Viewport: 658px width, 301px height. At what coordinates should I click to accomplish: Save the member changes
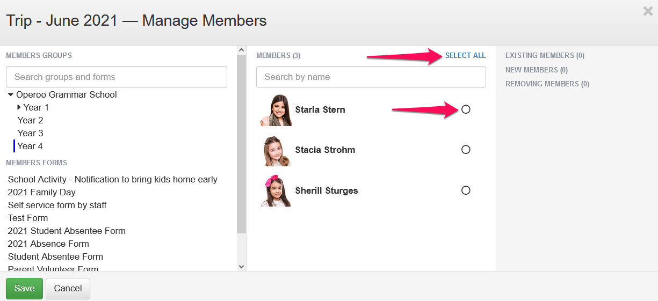pos(24,288)
